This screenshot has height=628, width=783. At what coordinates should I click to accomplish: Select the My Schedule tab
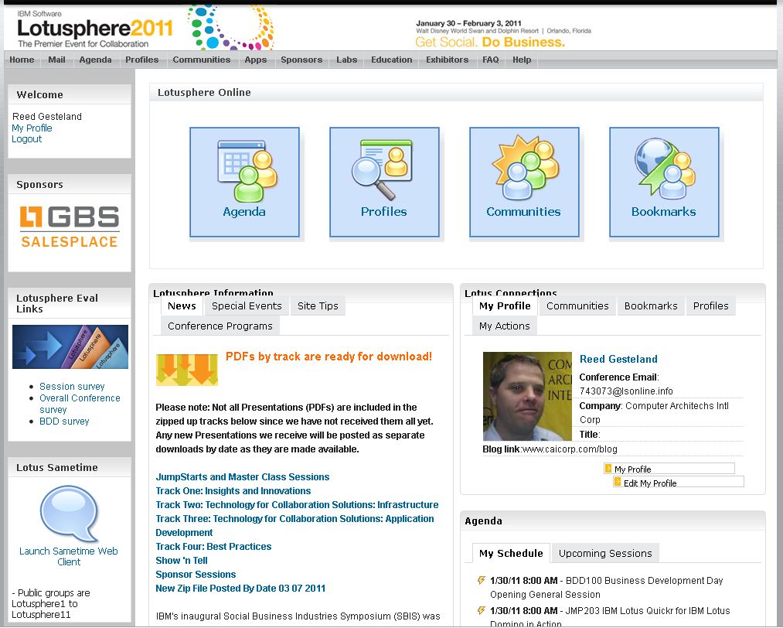pos(512,553)
